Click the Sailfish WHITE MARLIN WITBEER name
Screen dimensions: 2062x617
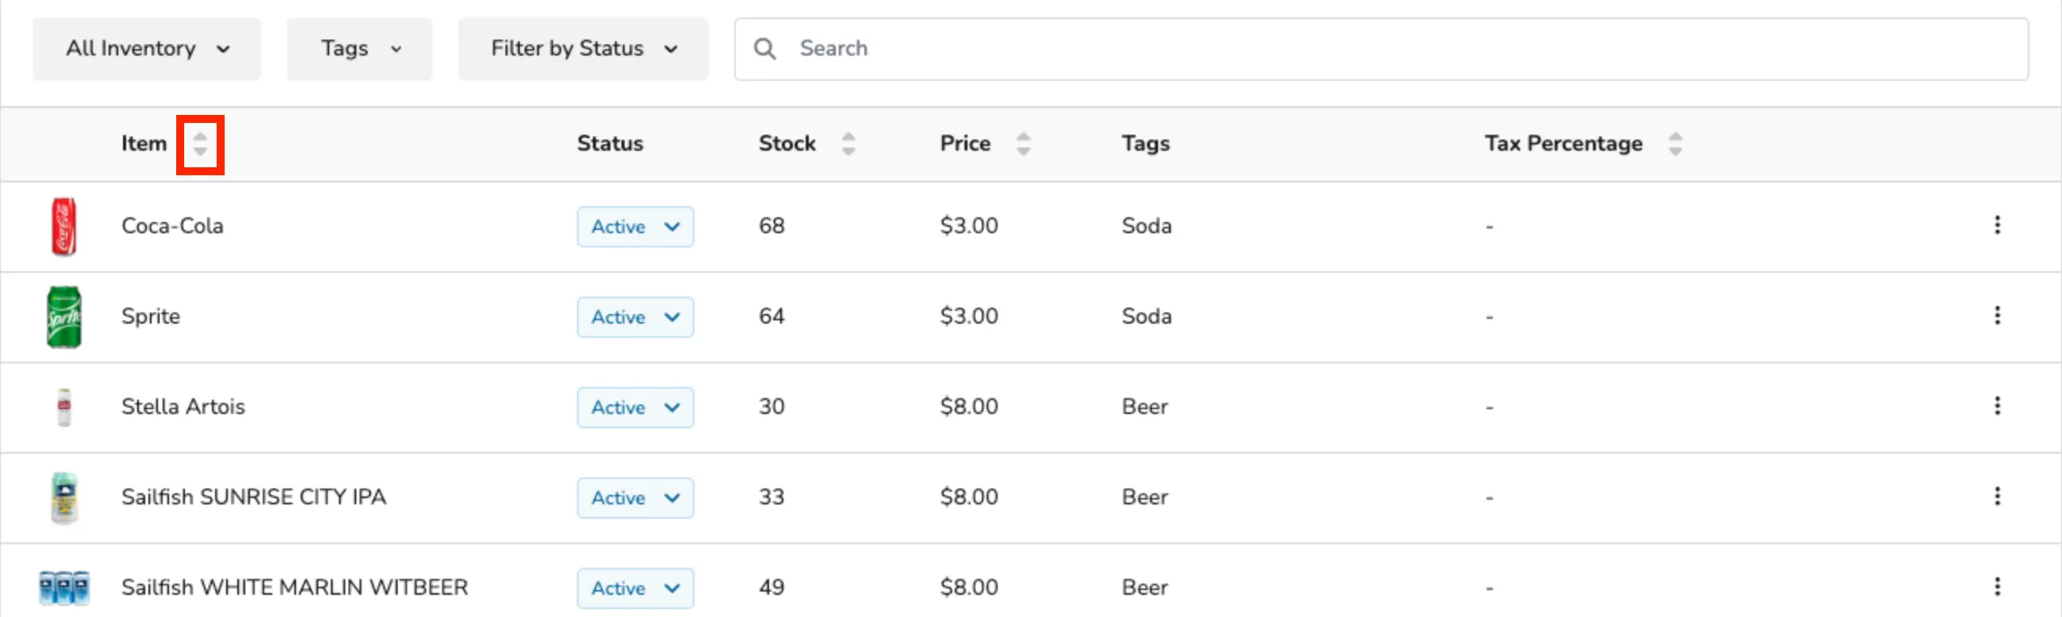294,588
